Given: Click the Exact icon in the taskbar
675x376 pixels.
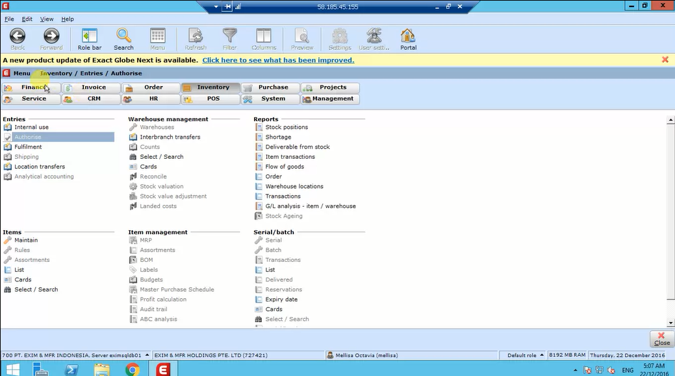Looking at the screenshot, I should pyautogui.click(x=161, y=370).
